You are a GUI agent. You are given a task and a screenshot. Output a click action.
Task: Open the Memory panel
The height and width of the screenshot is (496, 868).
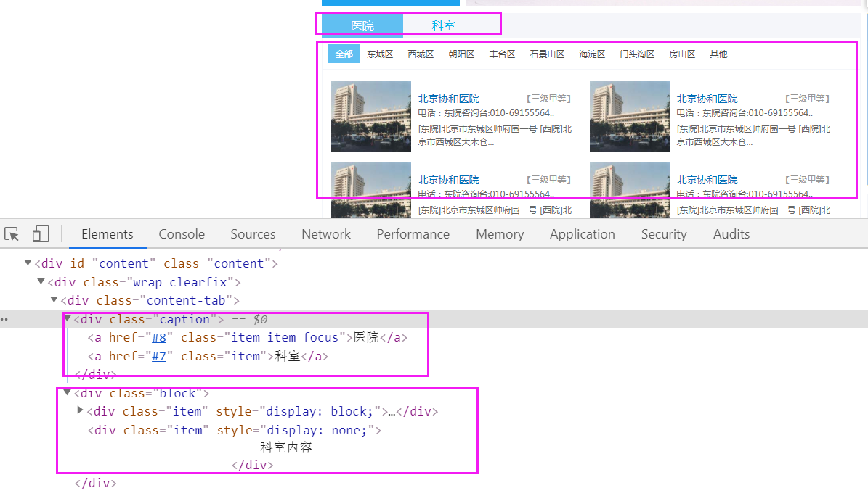click(500, 233)
